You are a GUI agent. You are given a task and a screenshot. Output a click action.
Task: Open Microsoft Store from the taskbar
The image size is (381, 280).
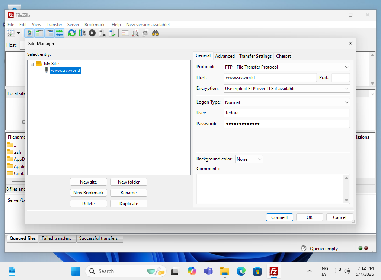257,271
